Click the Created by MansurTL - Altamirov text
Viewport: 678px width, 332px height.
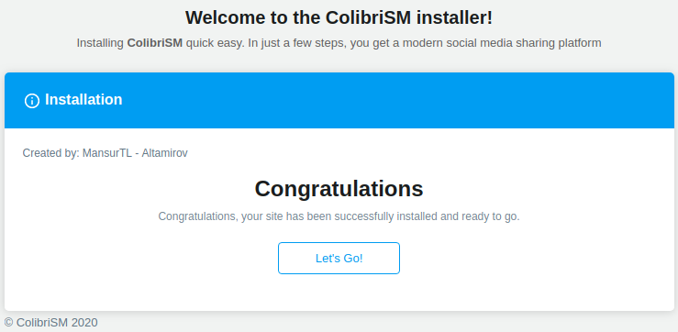click(x=106, y=153)
